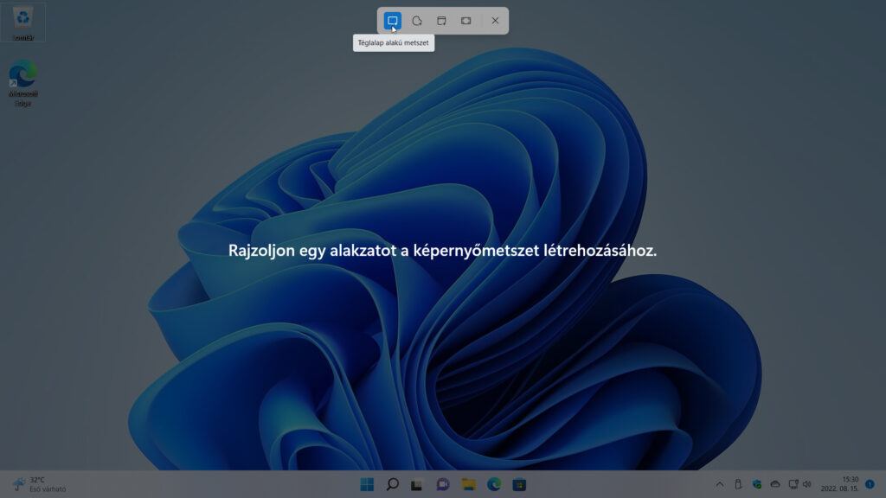
Task: Click the USB device tray icon
Action: (738, 484)
